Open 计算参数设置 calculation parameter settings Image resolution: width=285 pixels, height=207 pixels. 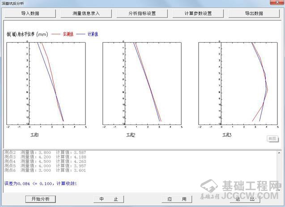tap(198, 13)
